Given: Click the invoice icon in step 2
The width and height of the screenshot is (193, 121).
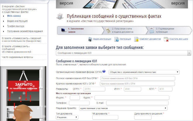Looking at the screenshot, I should click(x=108, y=30).
